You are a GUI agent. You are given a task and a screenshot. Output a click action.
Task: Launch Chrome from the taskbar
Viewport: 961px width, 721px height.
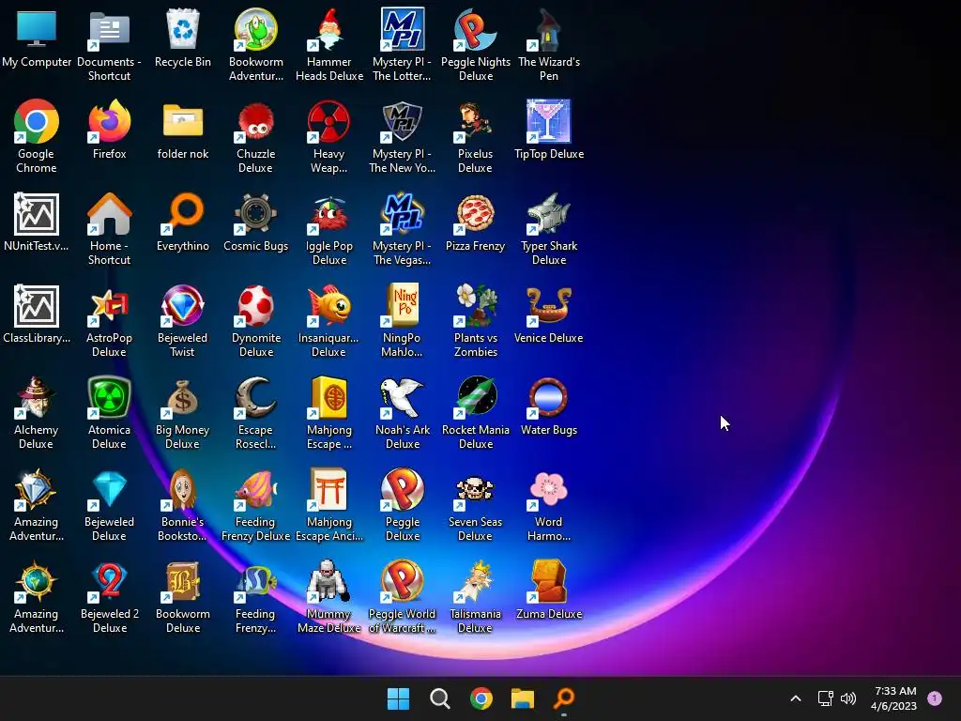point(481,698)
